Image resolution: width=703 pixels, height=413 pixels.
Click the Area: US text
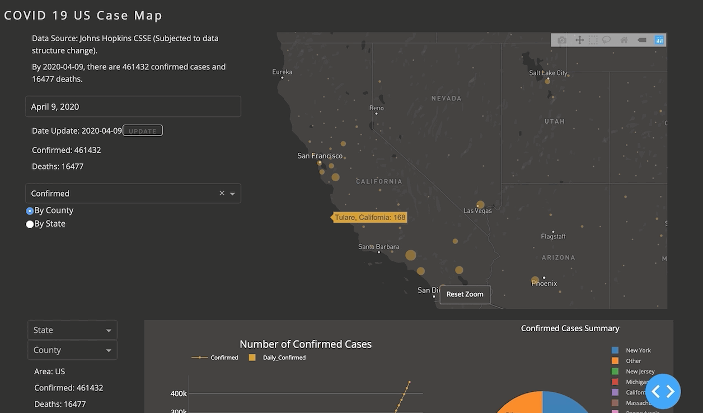point(50,372)
